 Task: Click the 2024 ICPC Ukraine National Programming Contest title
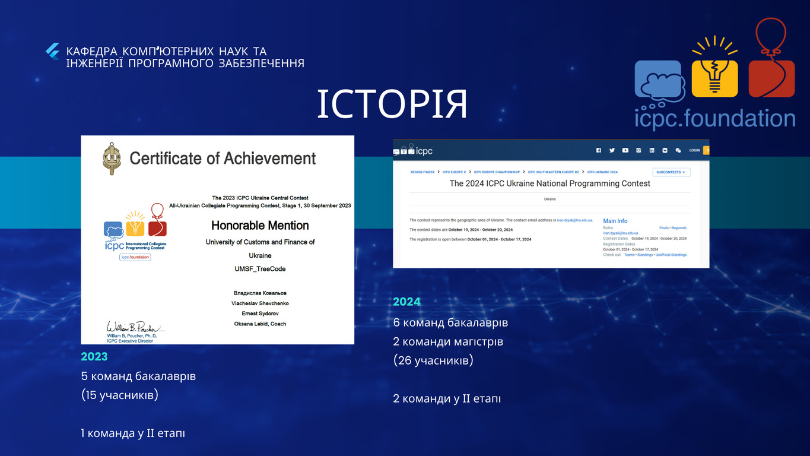tap(550, 183)
